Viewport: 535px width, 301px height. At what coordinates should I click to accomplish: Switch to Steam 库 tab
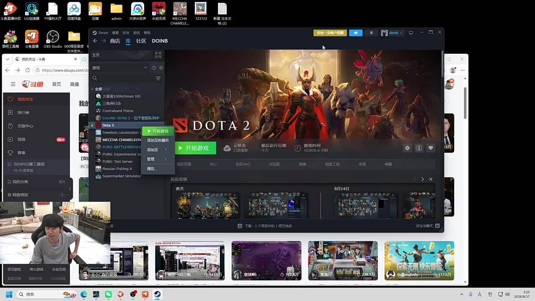(x=128, y=41)
